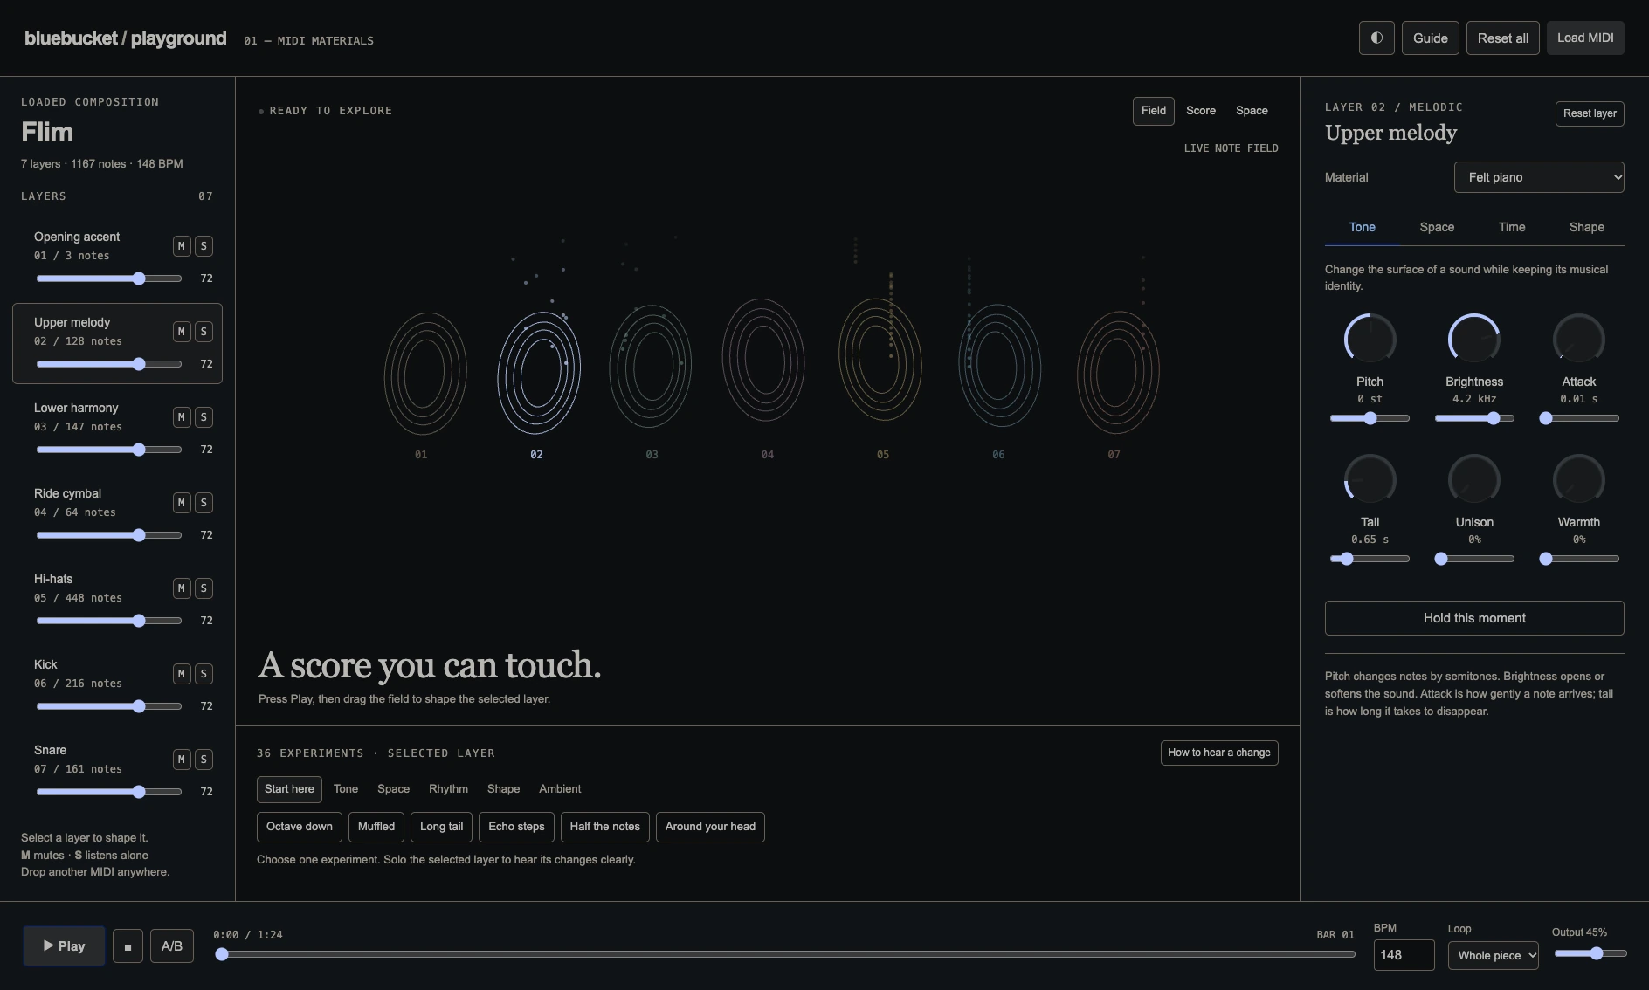Mute the Lower harmony layer
1649x990 pixels.
(181, 417)
